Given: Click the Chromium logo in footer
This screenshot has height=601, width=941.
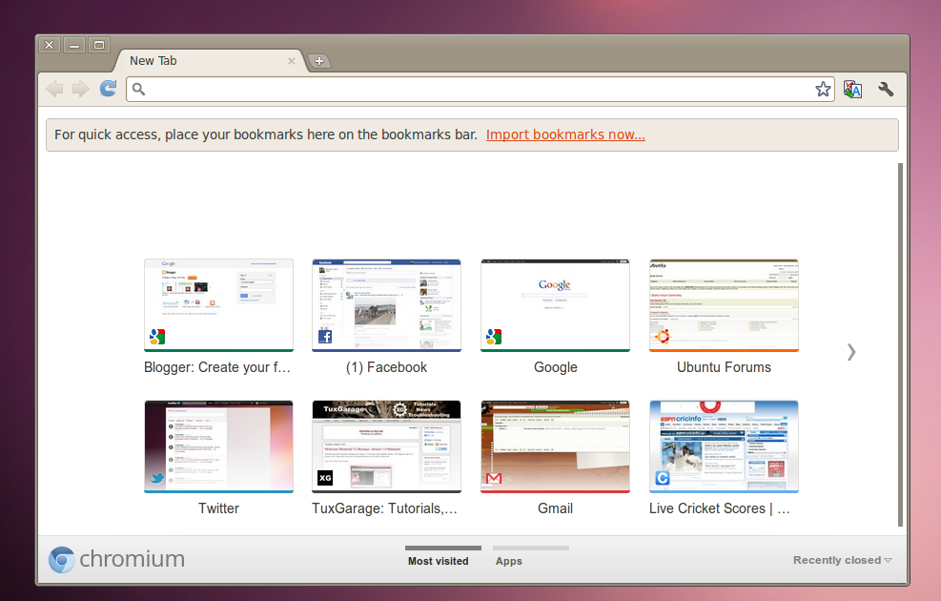Looking at the screenshot, I should click(x=117, y=559).
